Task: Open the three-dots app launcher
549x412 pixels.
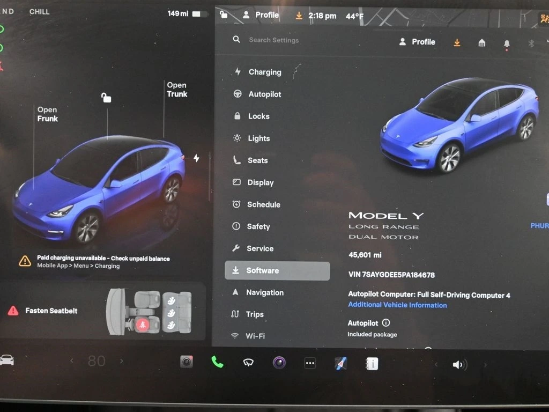Action: click(310, 363)
